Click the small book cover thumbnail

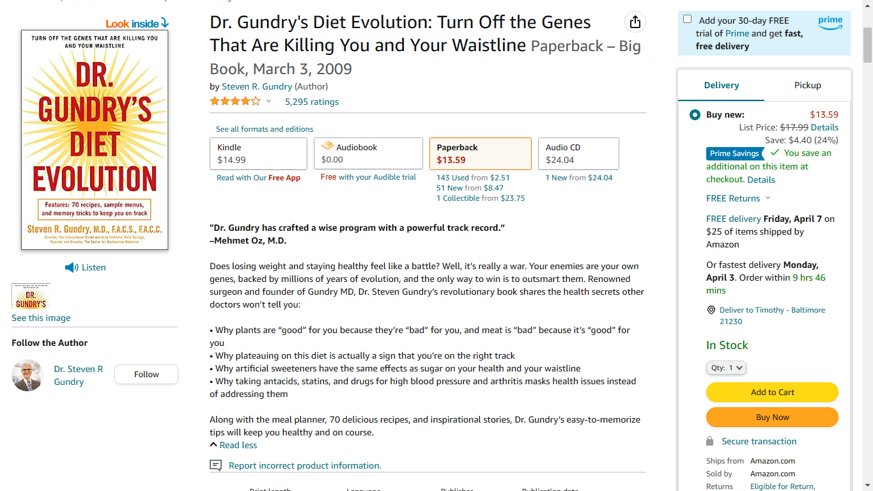[31, 296]
